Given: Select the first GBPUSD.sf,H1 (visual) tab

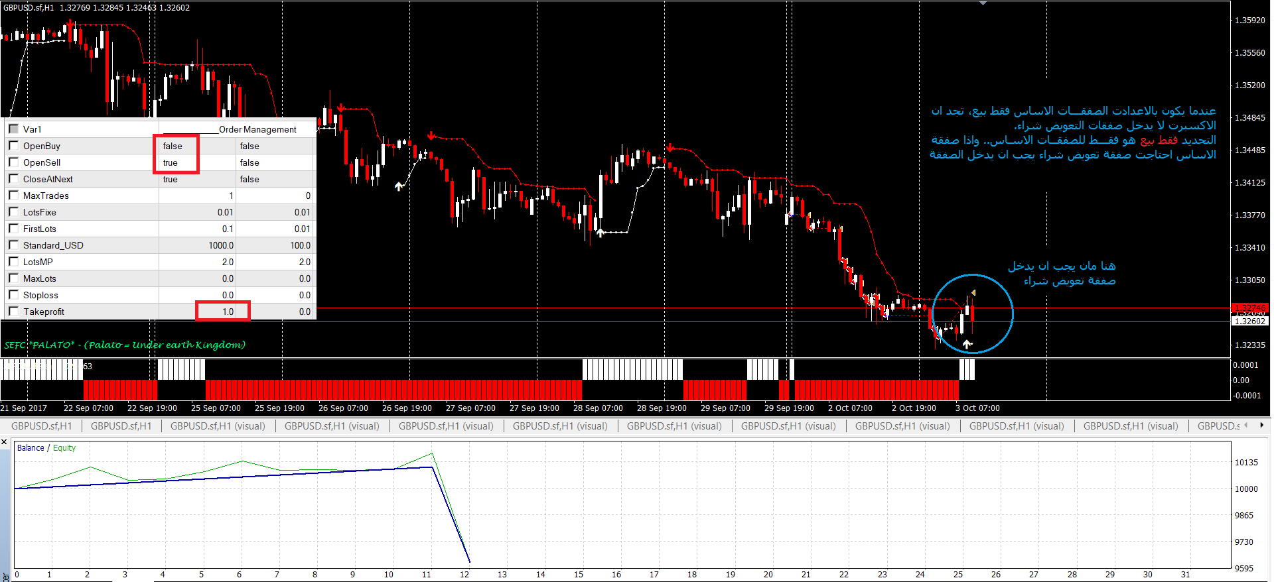Looking at the screenshot, I should tap(217, 426).
